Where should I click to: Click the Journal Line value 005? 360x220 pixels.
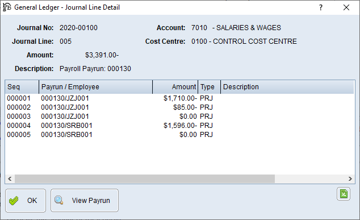(x=66, y=41)
